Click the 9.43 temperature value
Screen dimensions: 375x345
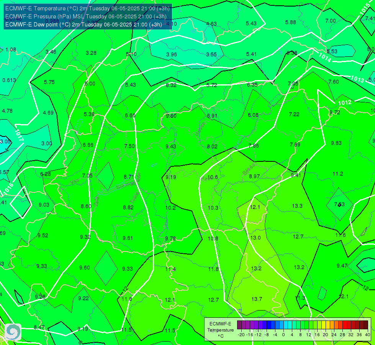171,146
